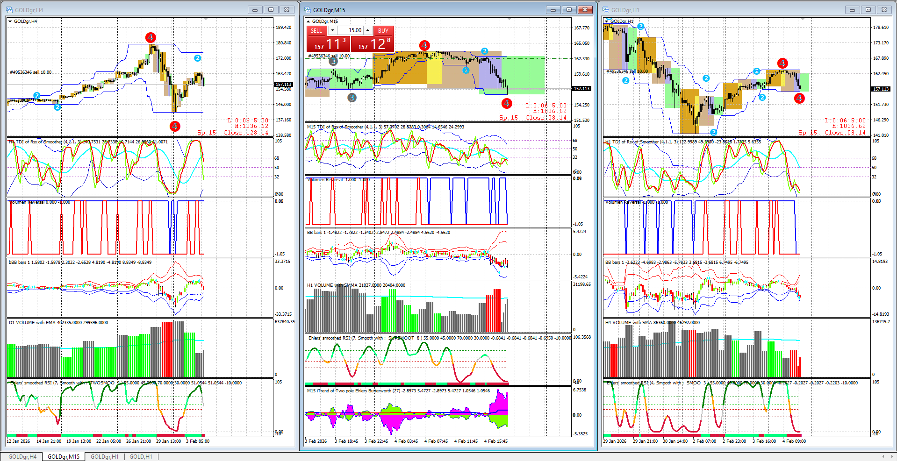Close the GOLDgr,H1 chart window
The width and height of the screenshot is (897, 461).
tap(884, 10)
